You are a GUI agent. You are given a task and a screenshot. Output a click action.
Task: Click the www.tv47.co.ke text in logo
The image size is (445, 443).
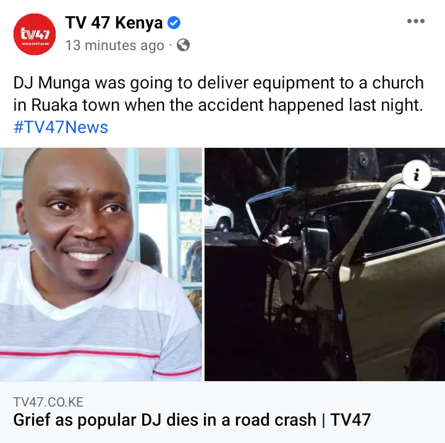tap(35, 44)
